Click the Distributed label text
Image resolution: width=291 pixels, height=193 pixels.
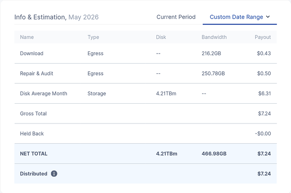point(34,174)
